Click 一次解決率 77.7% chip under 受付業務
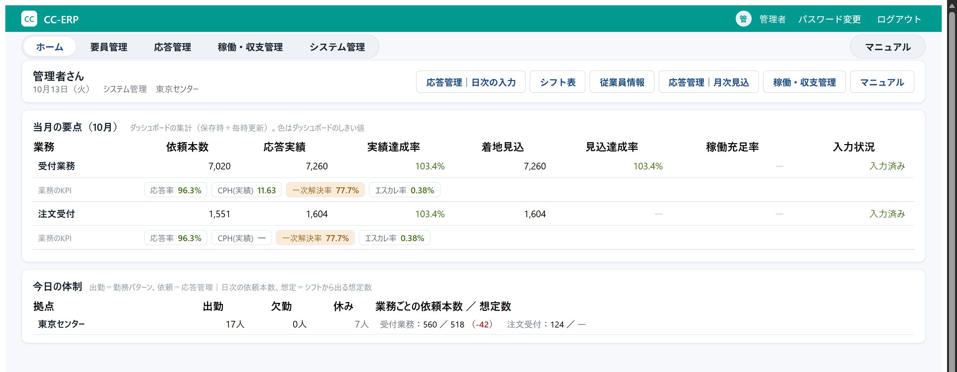This screenshot has height=372, width=957. pyautogui.click(x=325, y=190)
